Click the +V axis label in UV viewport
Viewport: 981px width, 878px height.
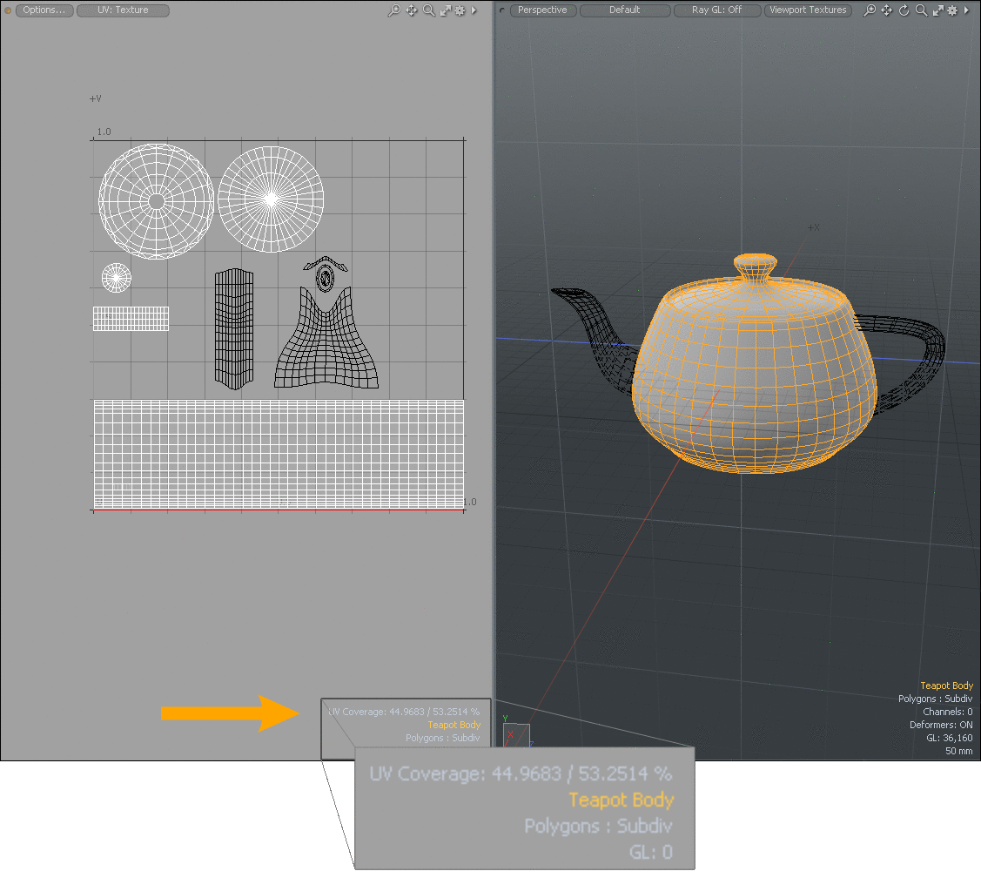coord(95,99)
